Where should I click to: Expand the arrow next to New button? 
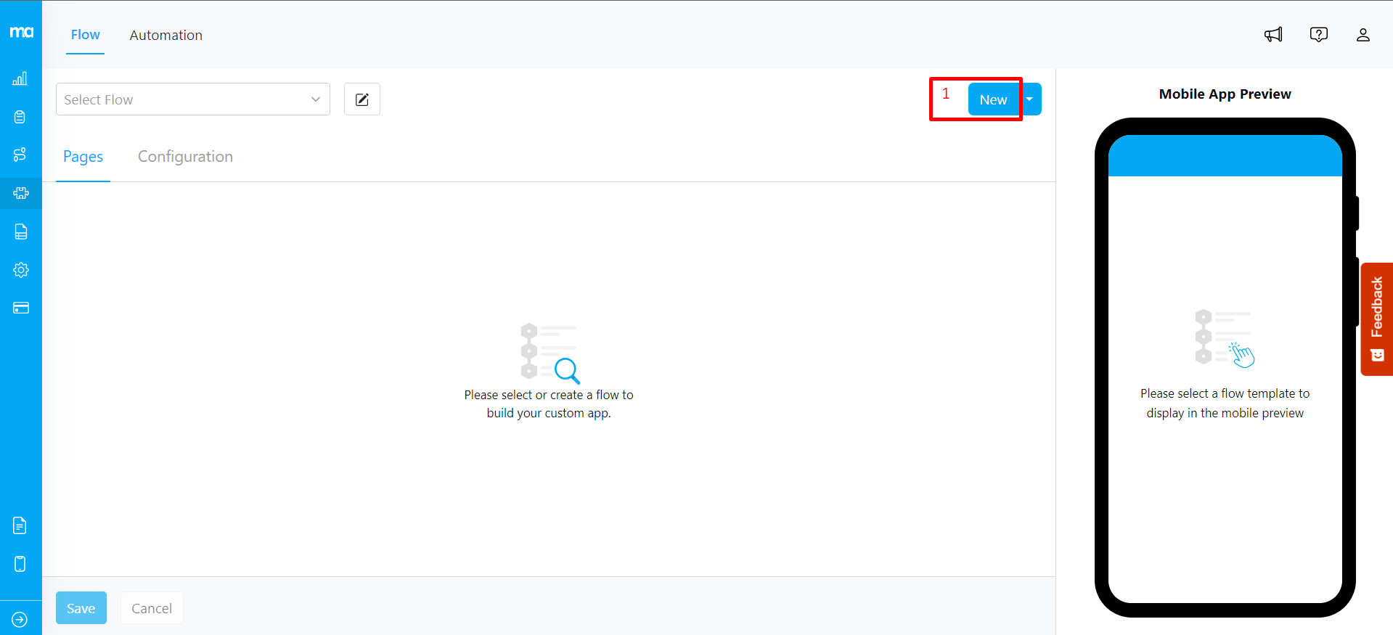pos(1030,99)
